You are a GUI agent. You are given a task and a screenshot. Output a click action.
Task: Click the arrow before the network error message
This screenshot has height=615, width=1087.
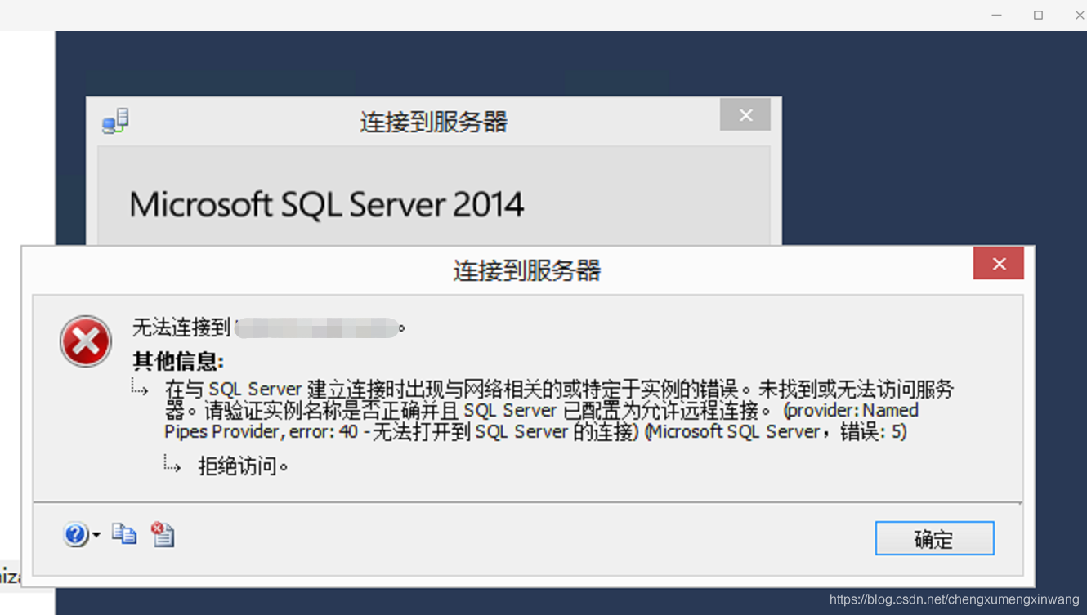(140, 387)
